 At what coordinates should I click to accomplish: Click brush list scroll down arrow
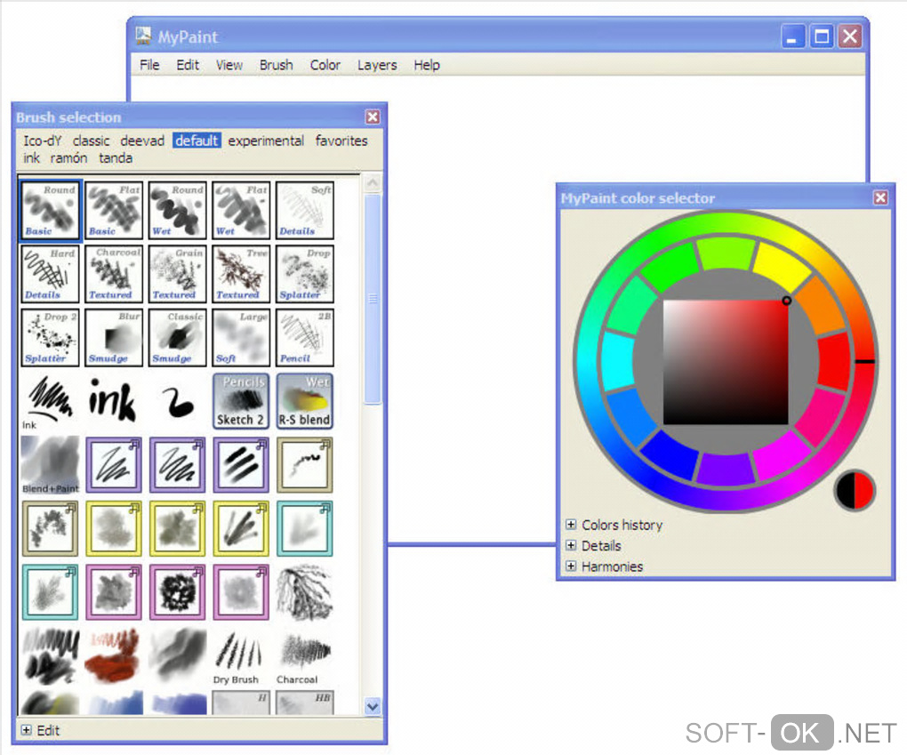click(373, 706)
